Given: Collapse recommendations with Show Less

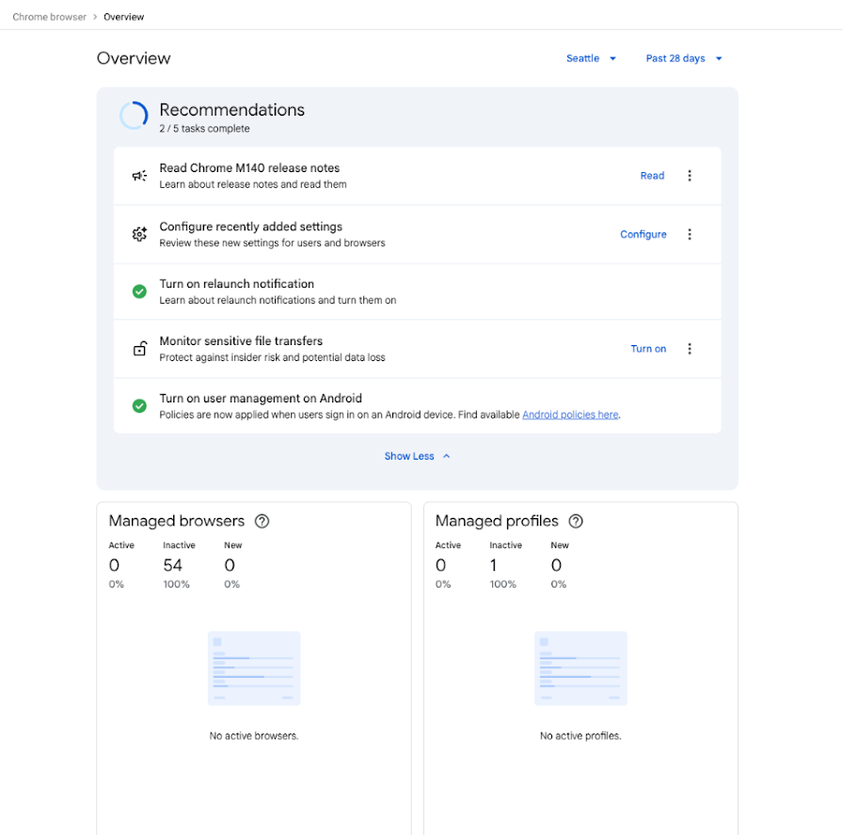Looking at the screenshot, I should pos(418,456).
